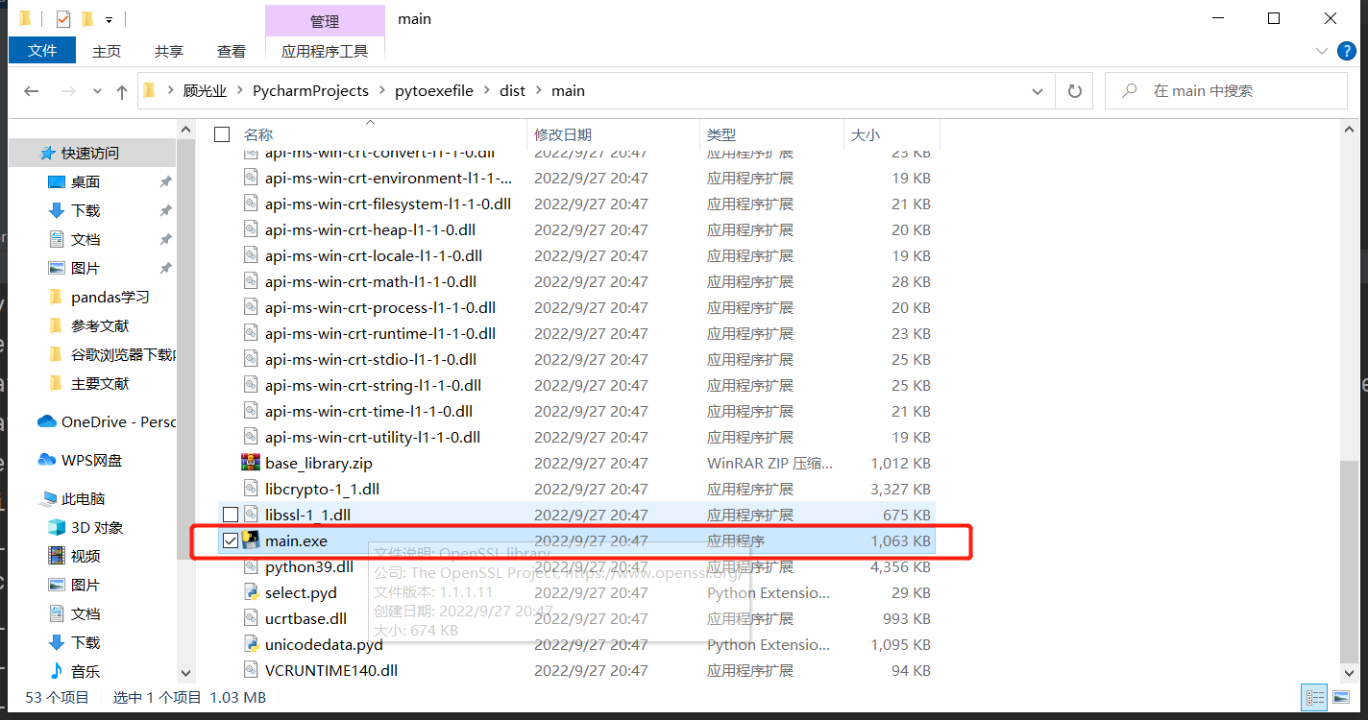Screen dimensions: 1368x720
Task: Open WPS网盘 cloud icon in sidebar
Action: click(47, 460)
